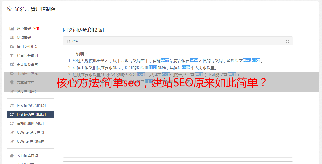322x164 pixels.
Task: Click the gears icon for 采集细节设置
Action: [12, 64]
